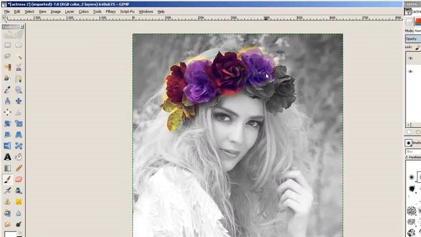Switch to the Channels dock tab

point(418,22)
